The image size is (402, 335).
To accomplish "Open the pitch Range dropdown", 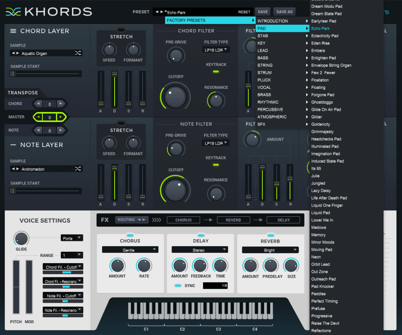I will pyautogui.click(x=72, y=255).
